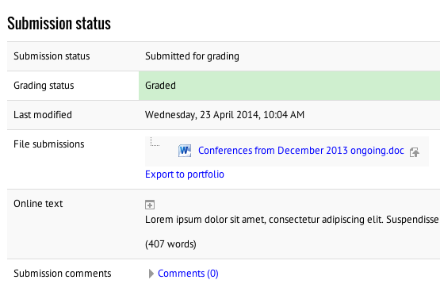Select the Submitted for grading text
The width and height of the screenshot is (440, 299).
[192, 56]
